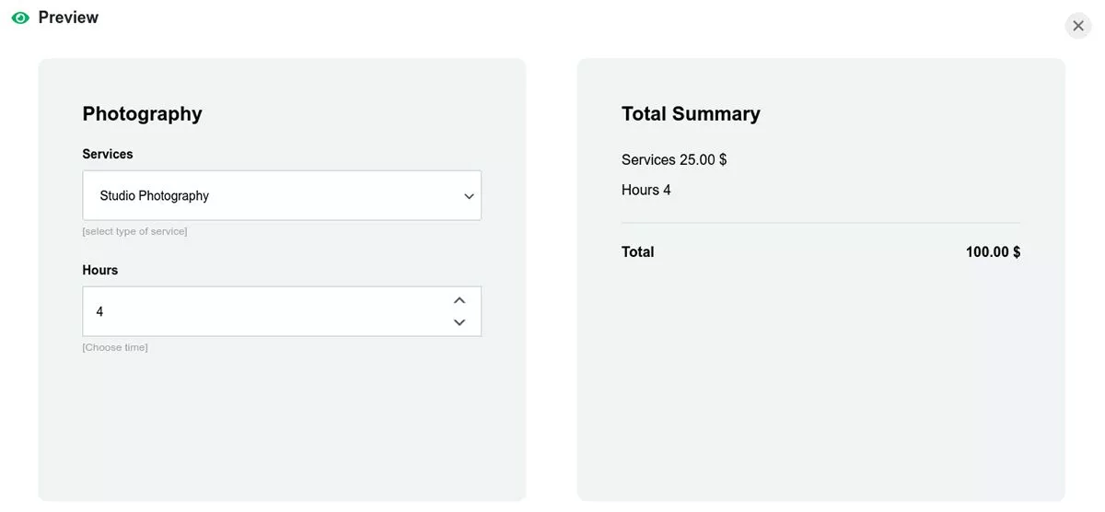Select the 'Services 25.00 $' summary line

(x=674, y=159)
